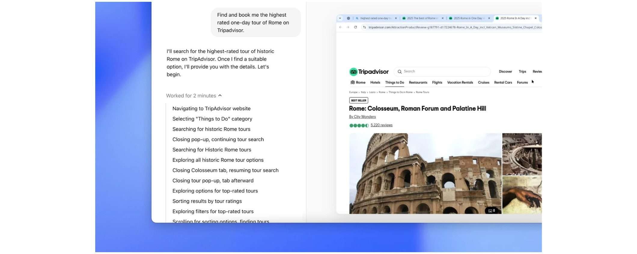Click the user message about booking Rome tour
Viewport: 637px width, 254px height.
tap(256, 22)
